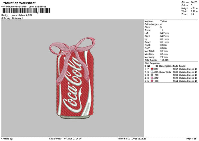Click 'Wilcom EmbroideryStudio – Level 3 Advanced' text
The width and height of the screenshot is (199, 141).
tap(24, 7)
